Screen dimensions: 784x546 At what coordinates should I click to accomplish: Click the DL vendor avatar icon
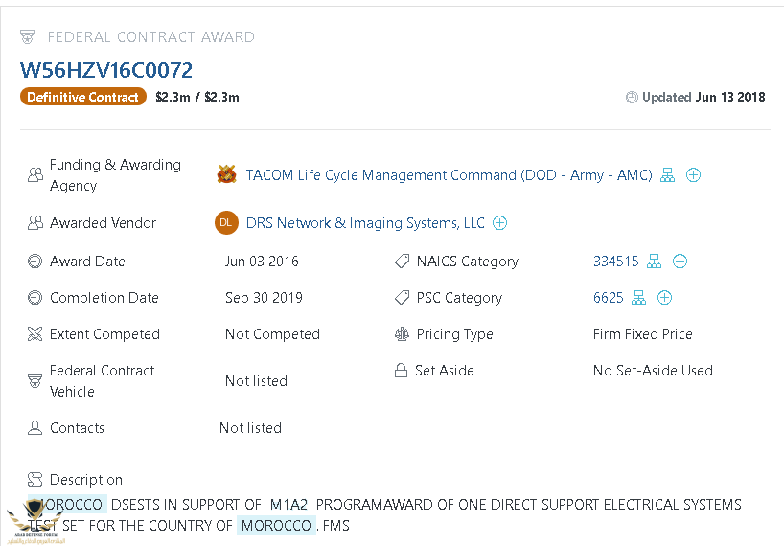tap(226, 222)
